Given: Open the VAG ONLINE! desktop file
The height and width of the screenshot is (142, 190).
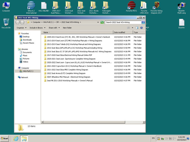Looking at the screenshot, I should tap(44, 7).
